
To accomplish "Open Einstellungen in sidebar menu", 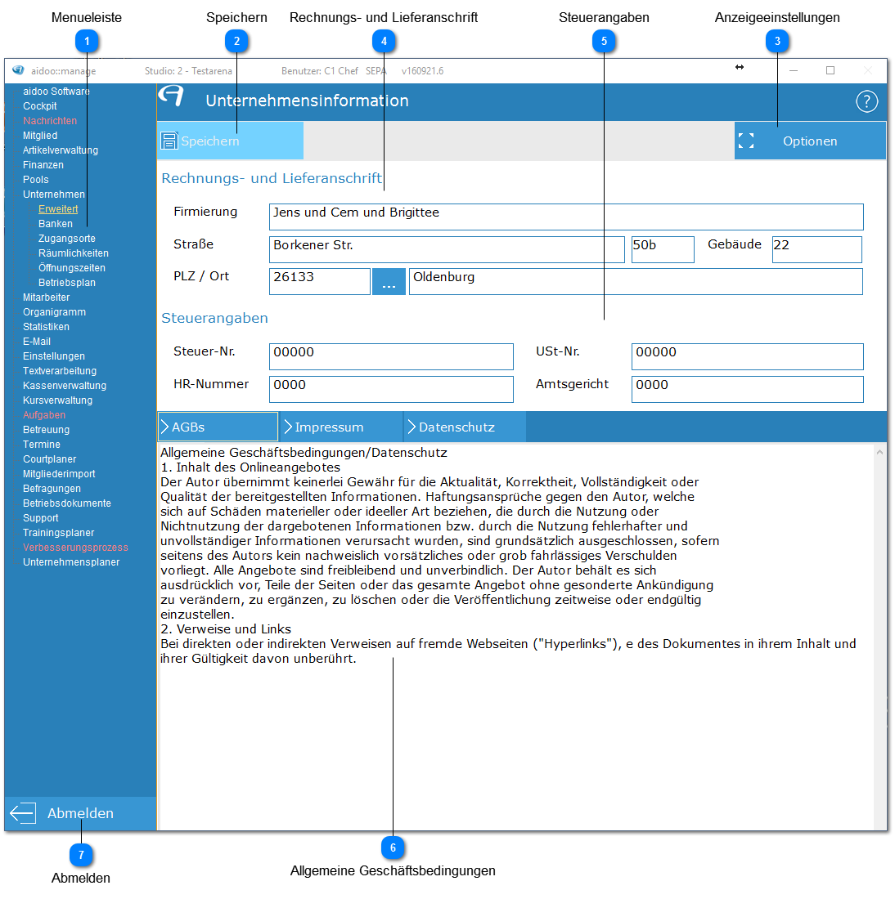I will 54,356.
